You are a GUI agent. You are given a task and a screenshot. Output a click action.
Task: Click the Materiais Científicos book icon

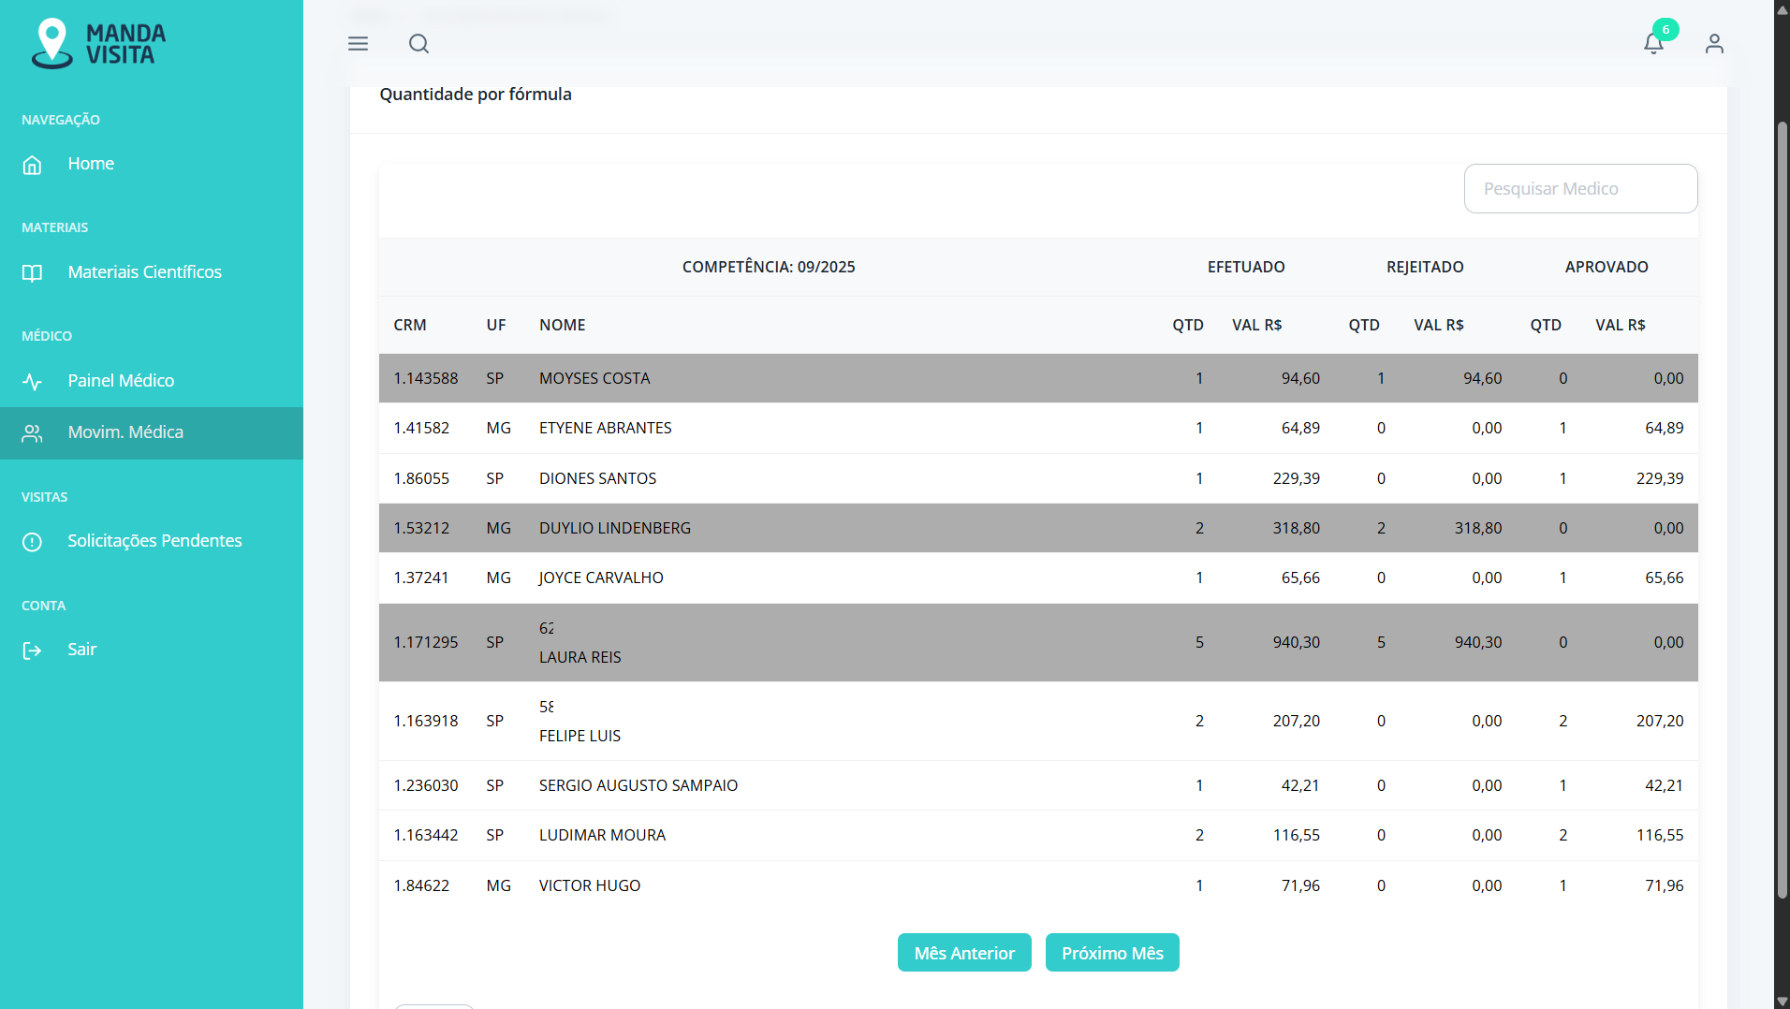click(33, 273)
